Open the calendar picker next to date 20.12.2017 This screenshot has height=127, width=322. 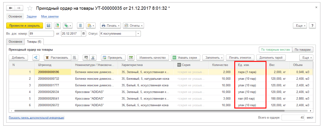[84, 34]
